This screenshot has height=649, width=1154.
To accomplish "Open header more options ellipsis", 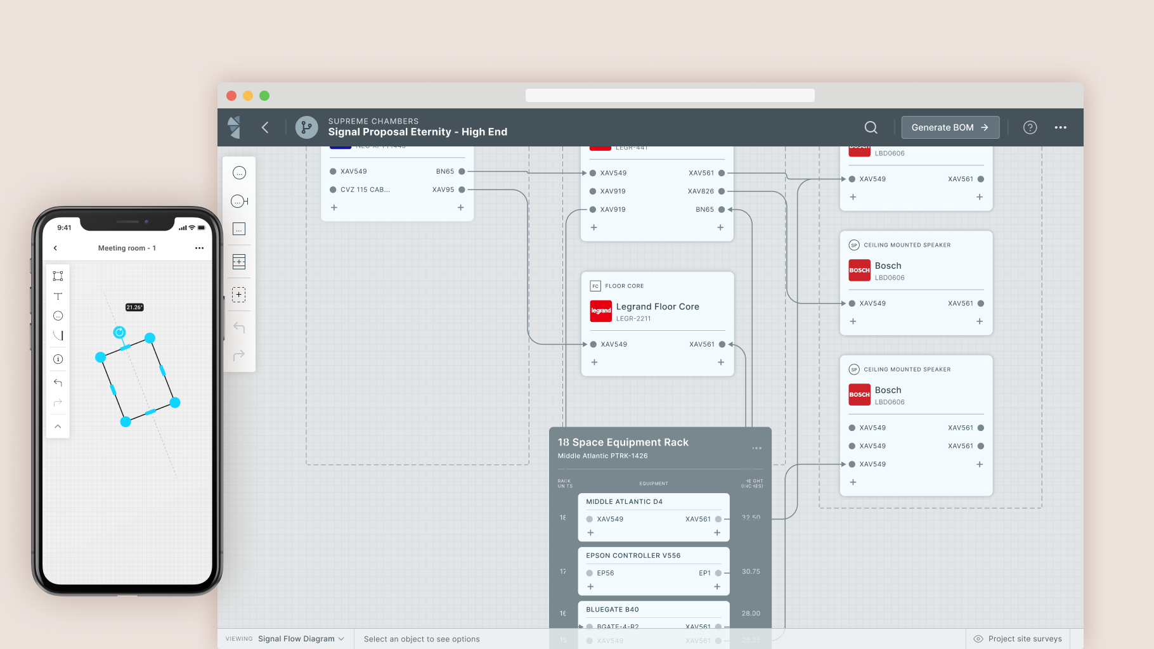I will [x=1061, y=127].
